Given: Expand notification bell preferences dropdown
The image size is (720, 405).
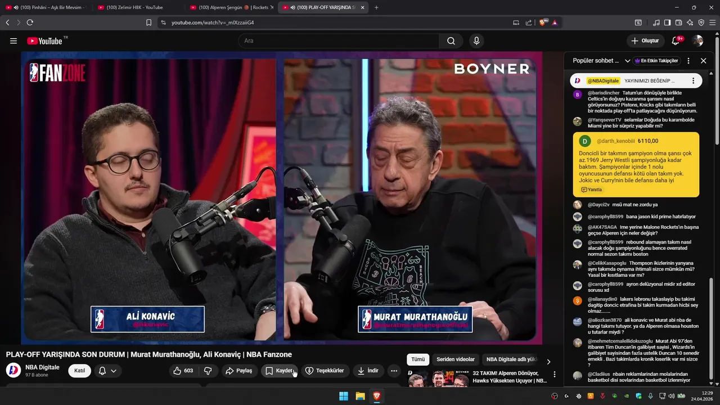Looking at the screenshot, I should [x=114, y=371].
